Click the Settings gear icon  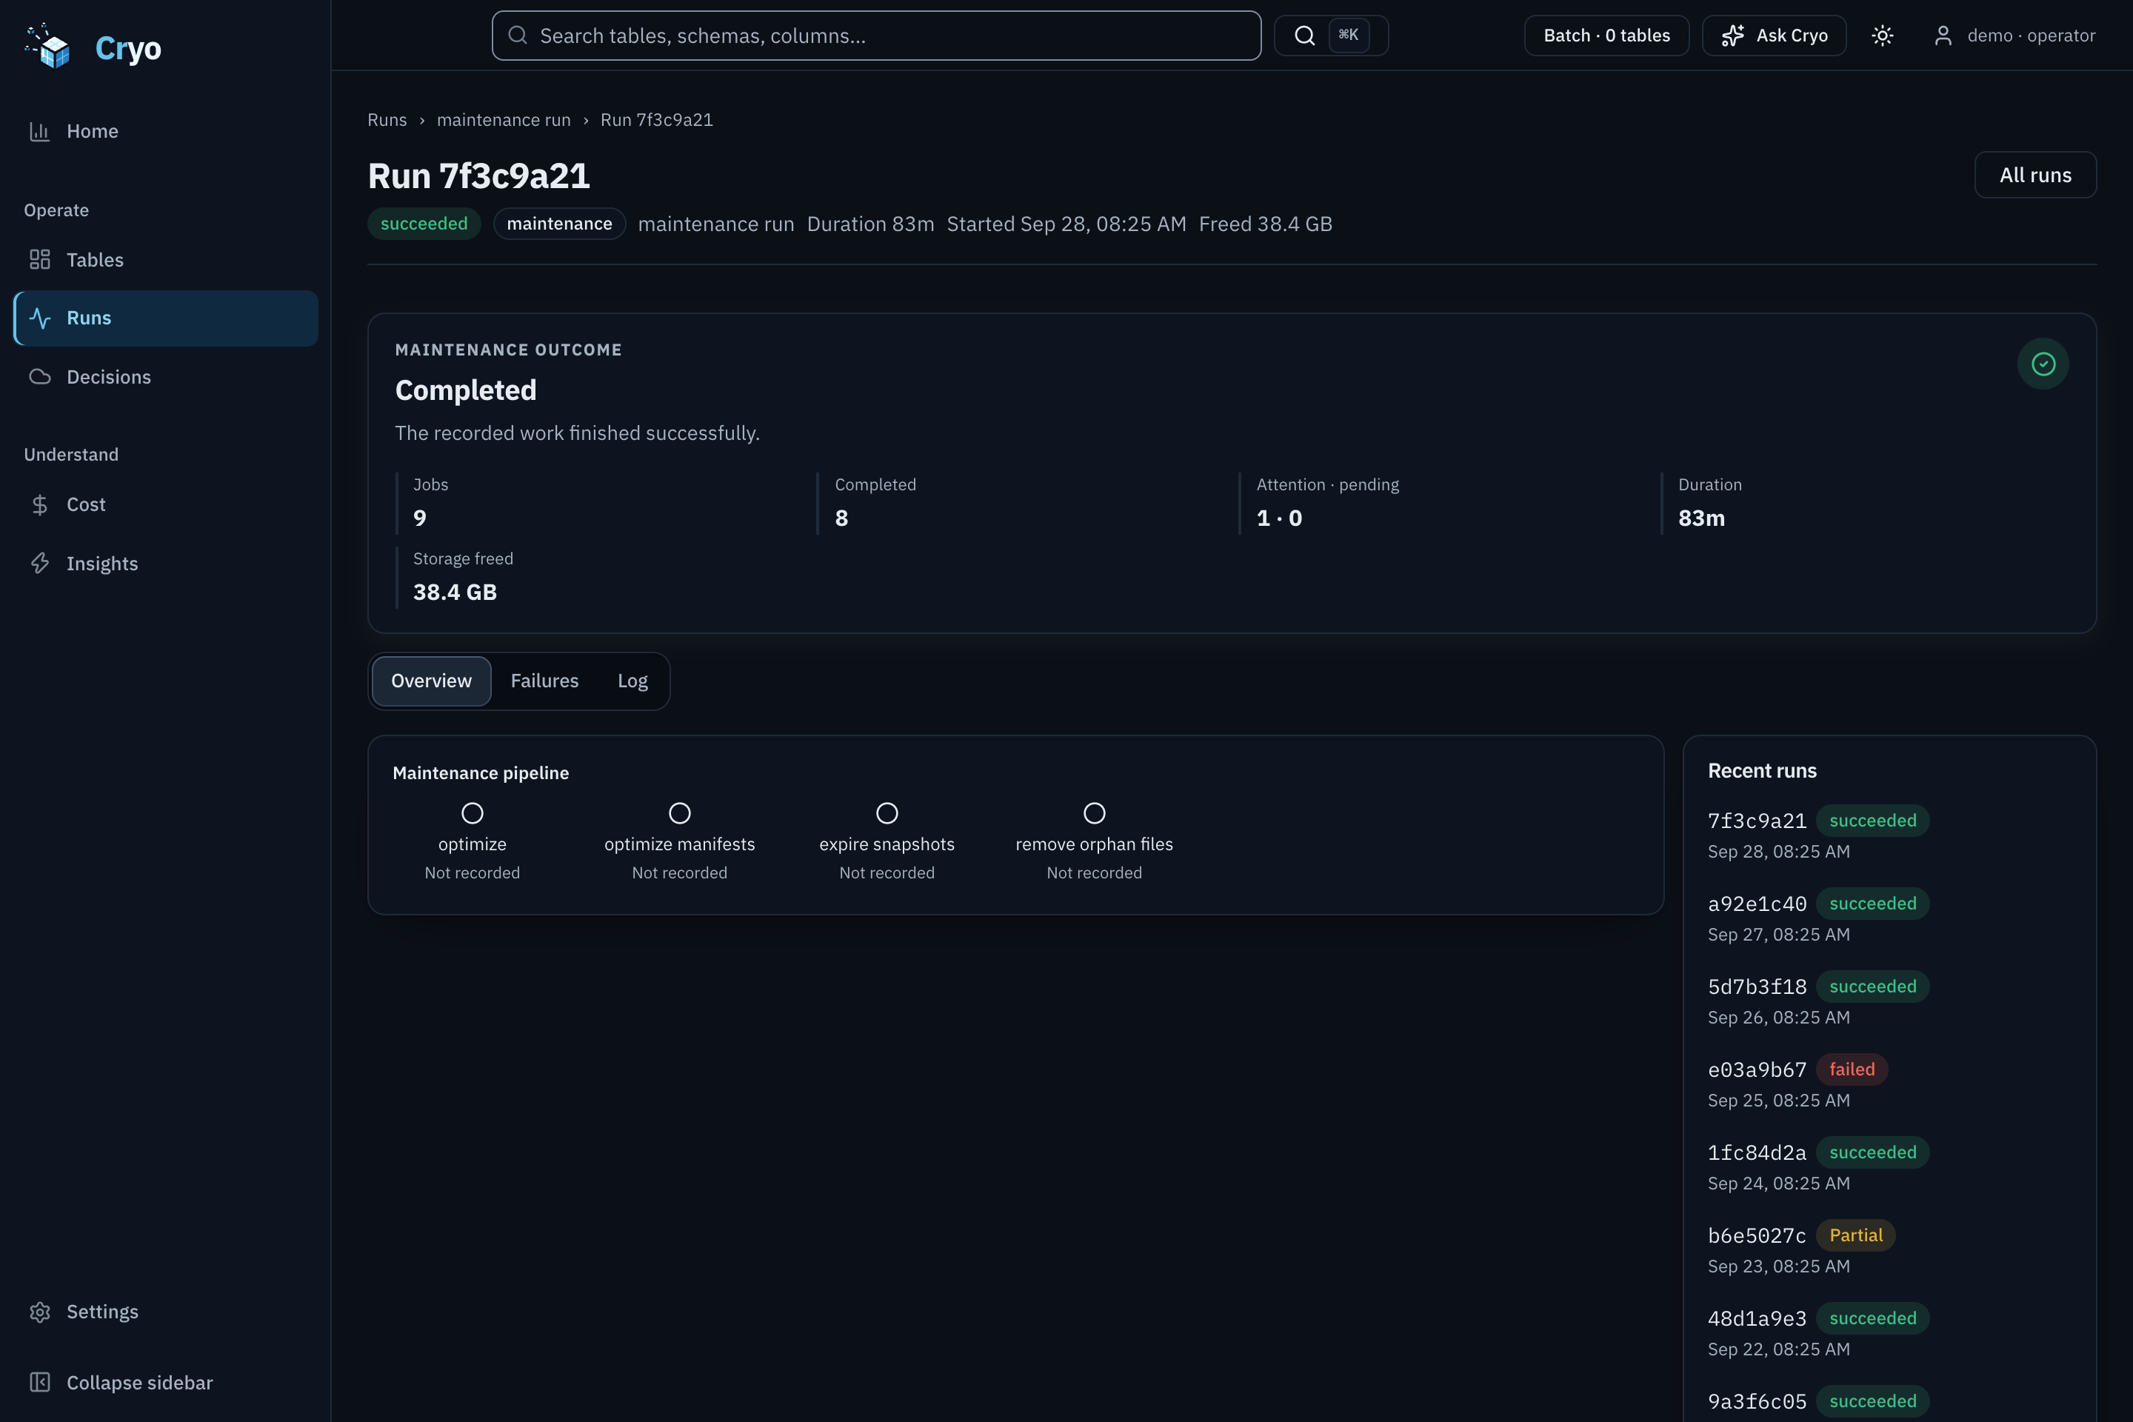point(39,1312)
